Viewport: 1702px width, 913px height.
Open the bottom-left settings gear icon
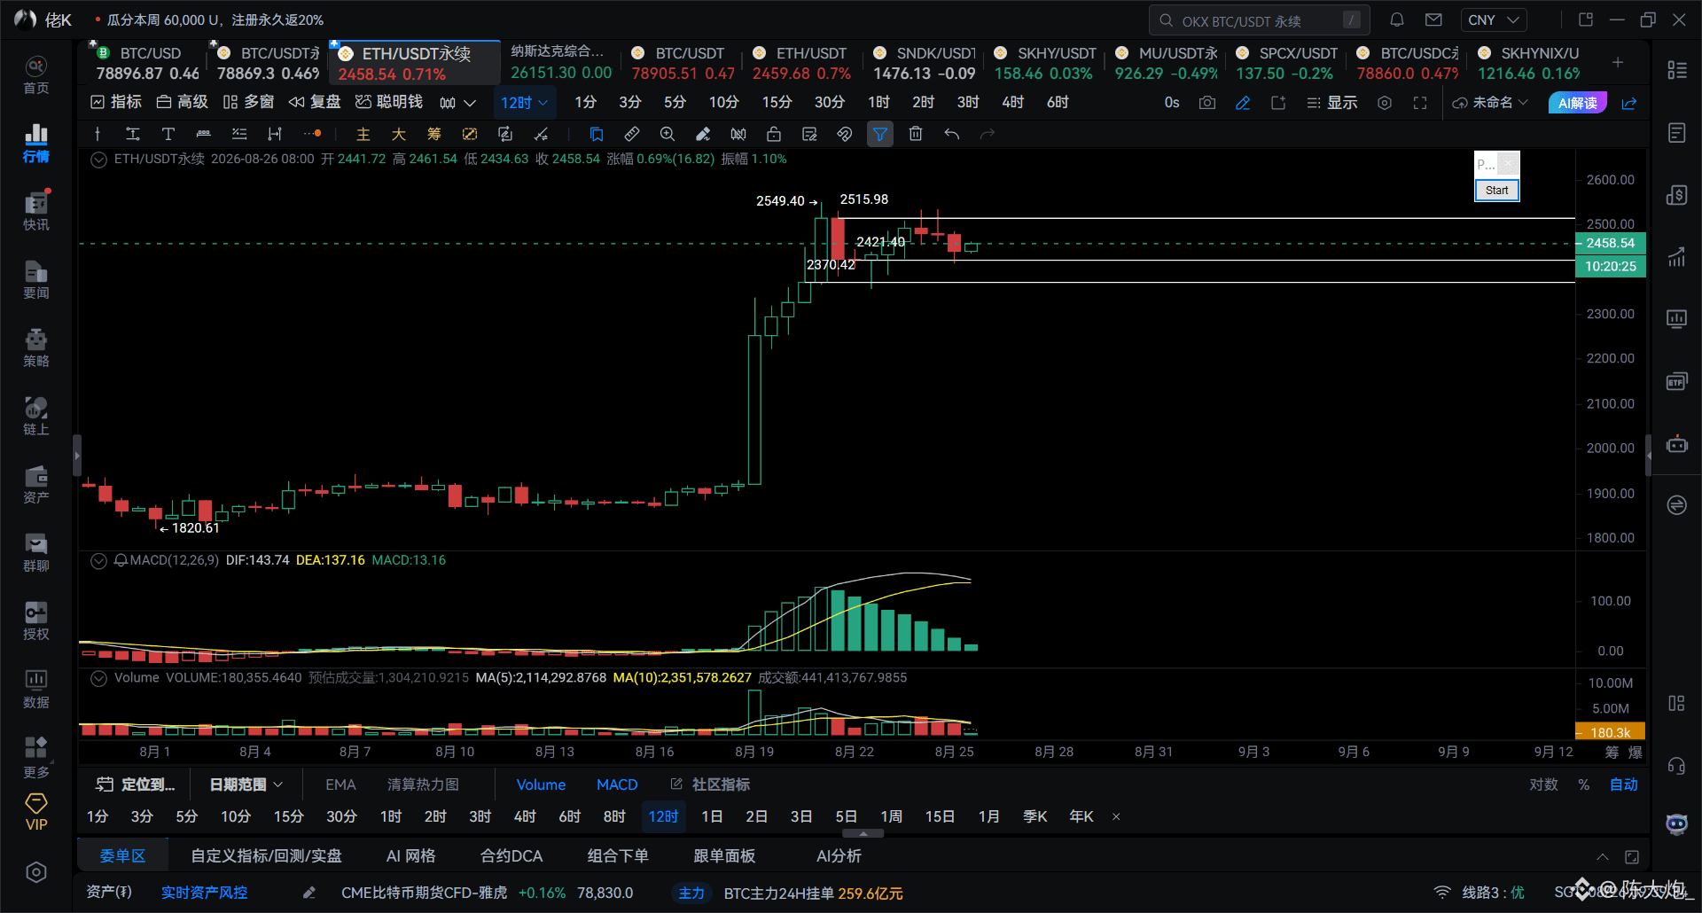coord(35,872)
